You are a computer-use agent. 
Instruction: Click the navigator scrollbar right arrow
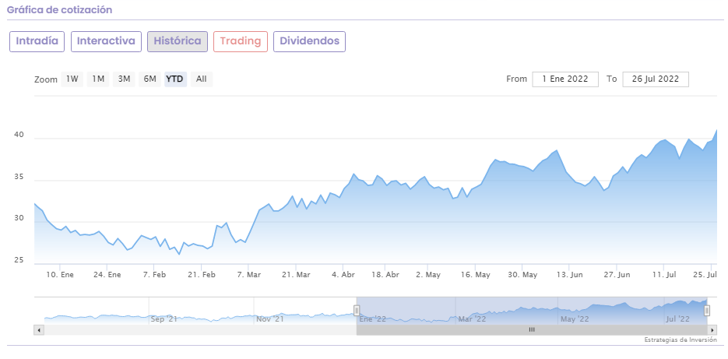tap(713, 330)
